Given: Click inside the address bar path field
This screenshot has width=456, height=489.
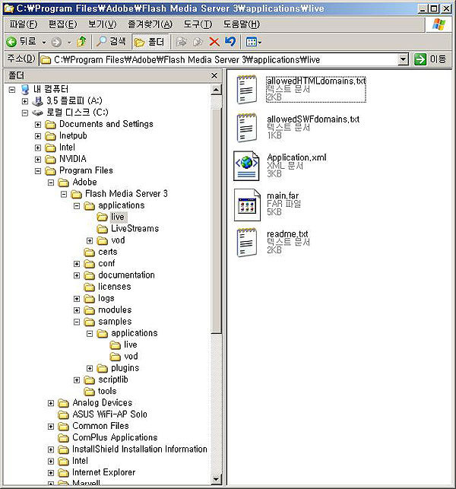Looking at the screenshot, I should [218, 59].
